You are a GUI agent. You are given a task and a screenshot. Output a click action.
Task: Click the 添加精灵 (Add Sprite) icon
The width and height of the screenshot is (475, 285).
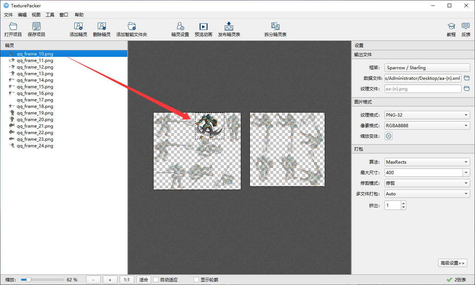click(x=78, y=27)
